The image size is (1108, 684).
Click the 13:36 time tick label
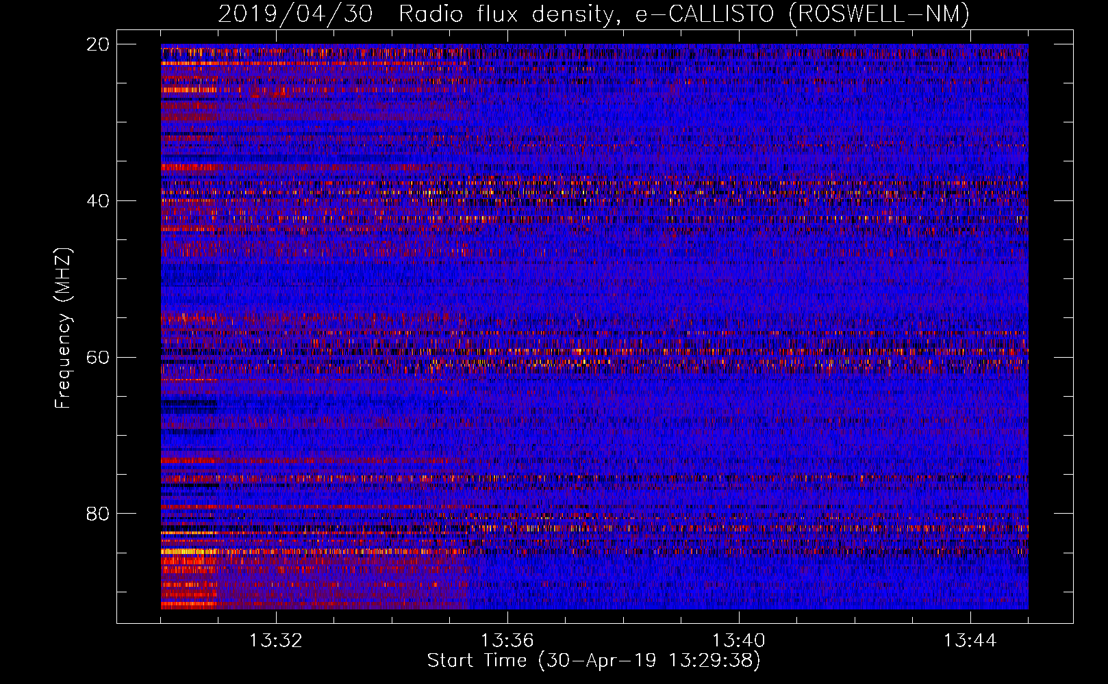(507, 641)
